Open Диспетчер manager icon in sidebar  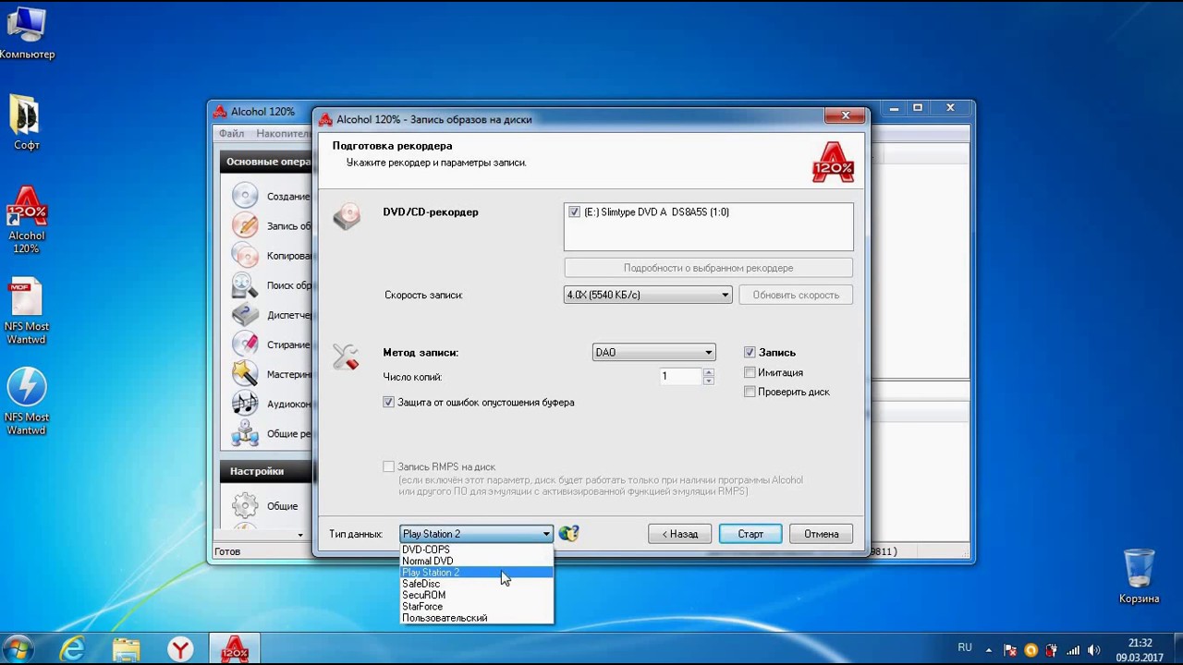point(245,315)
